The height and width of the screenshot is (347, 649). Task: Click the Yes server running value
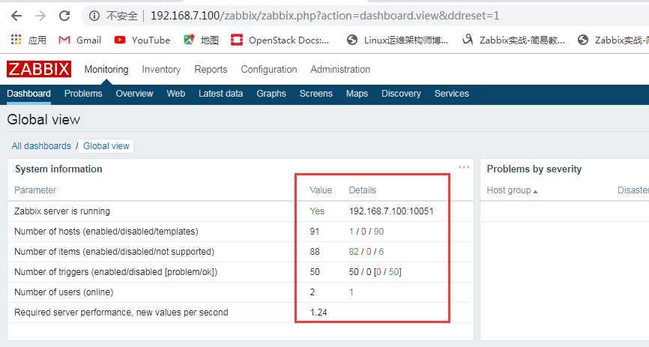point(317,211)
